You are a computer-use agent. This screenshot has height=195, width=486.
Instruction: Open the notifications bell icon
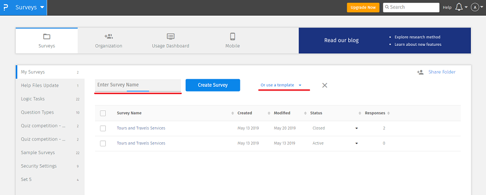pyautogui.click(x=459, y=7)
